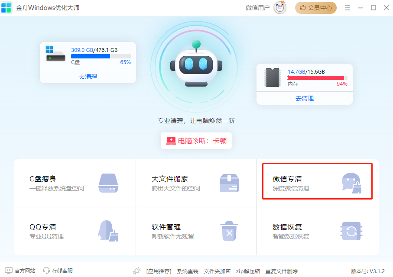Click 去清理 under 内存 card
Image resolution: width=393 pixels, height=277 pixels.
pos(305,98)
